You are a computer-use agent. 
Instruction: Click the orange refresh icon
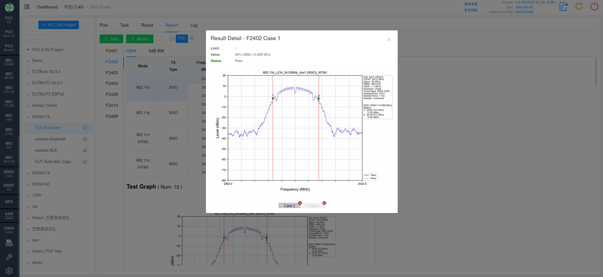[x=579, y=6]
